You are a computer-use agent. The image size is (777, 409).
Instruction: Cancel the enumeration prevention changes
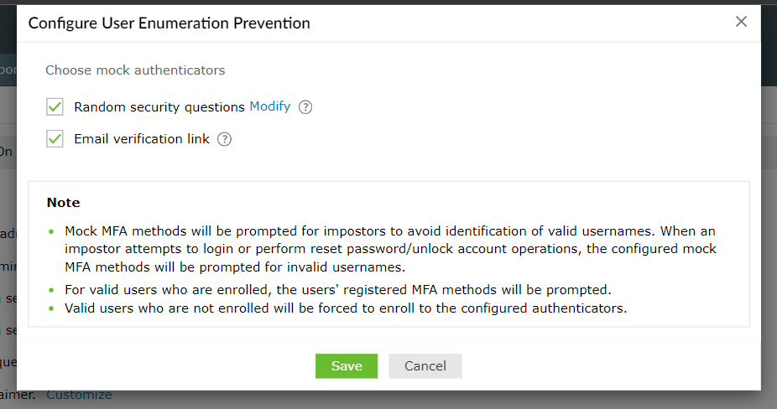425,366
